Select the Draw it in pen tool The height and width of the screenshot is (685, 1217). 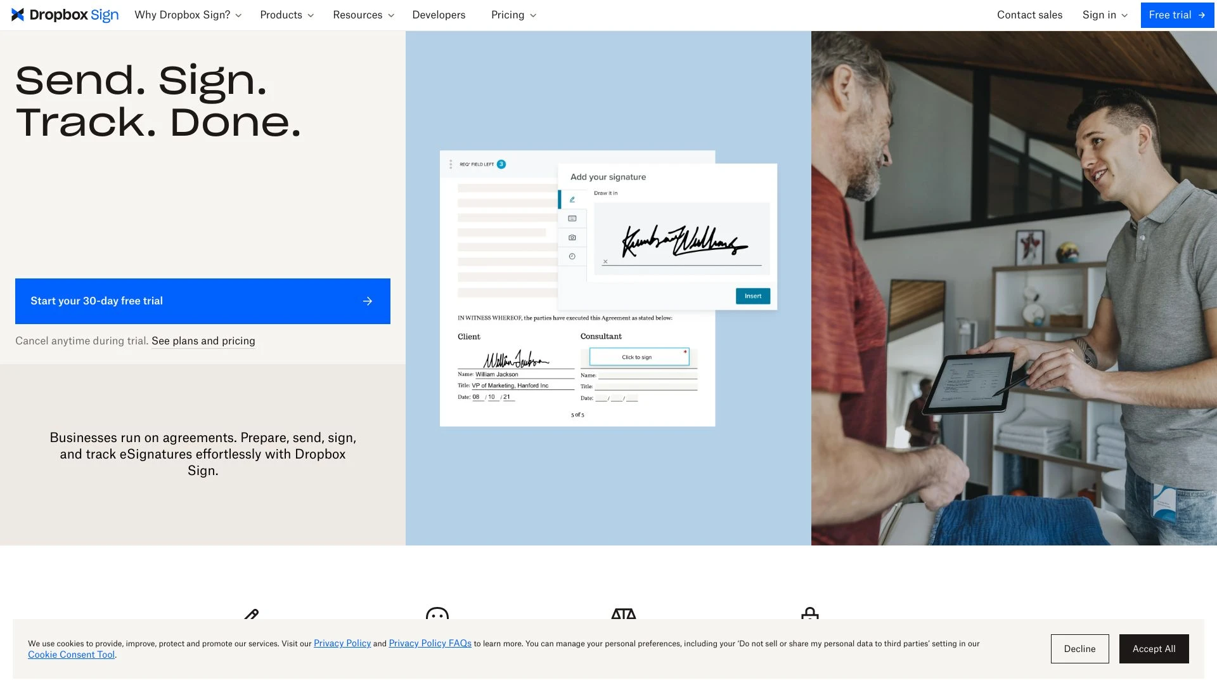pos(572,199)
